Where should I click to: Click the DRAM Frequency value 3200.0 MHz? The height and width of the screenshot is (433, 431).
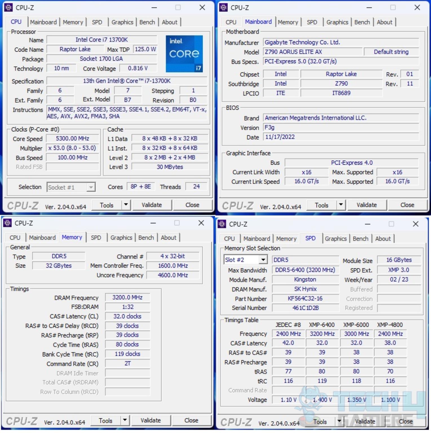pyautogui.click(x=127, y=297)
